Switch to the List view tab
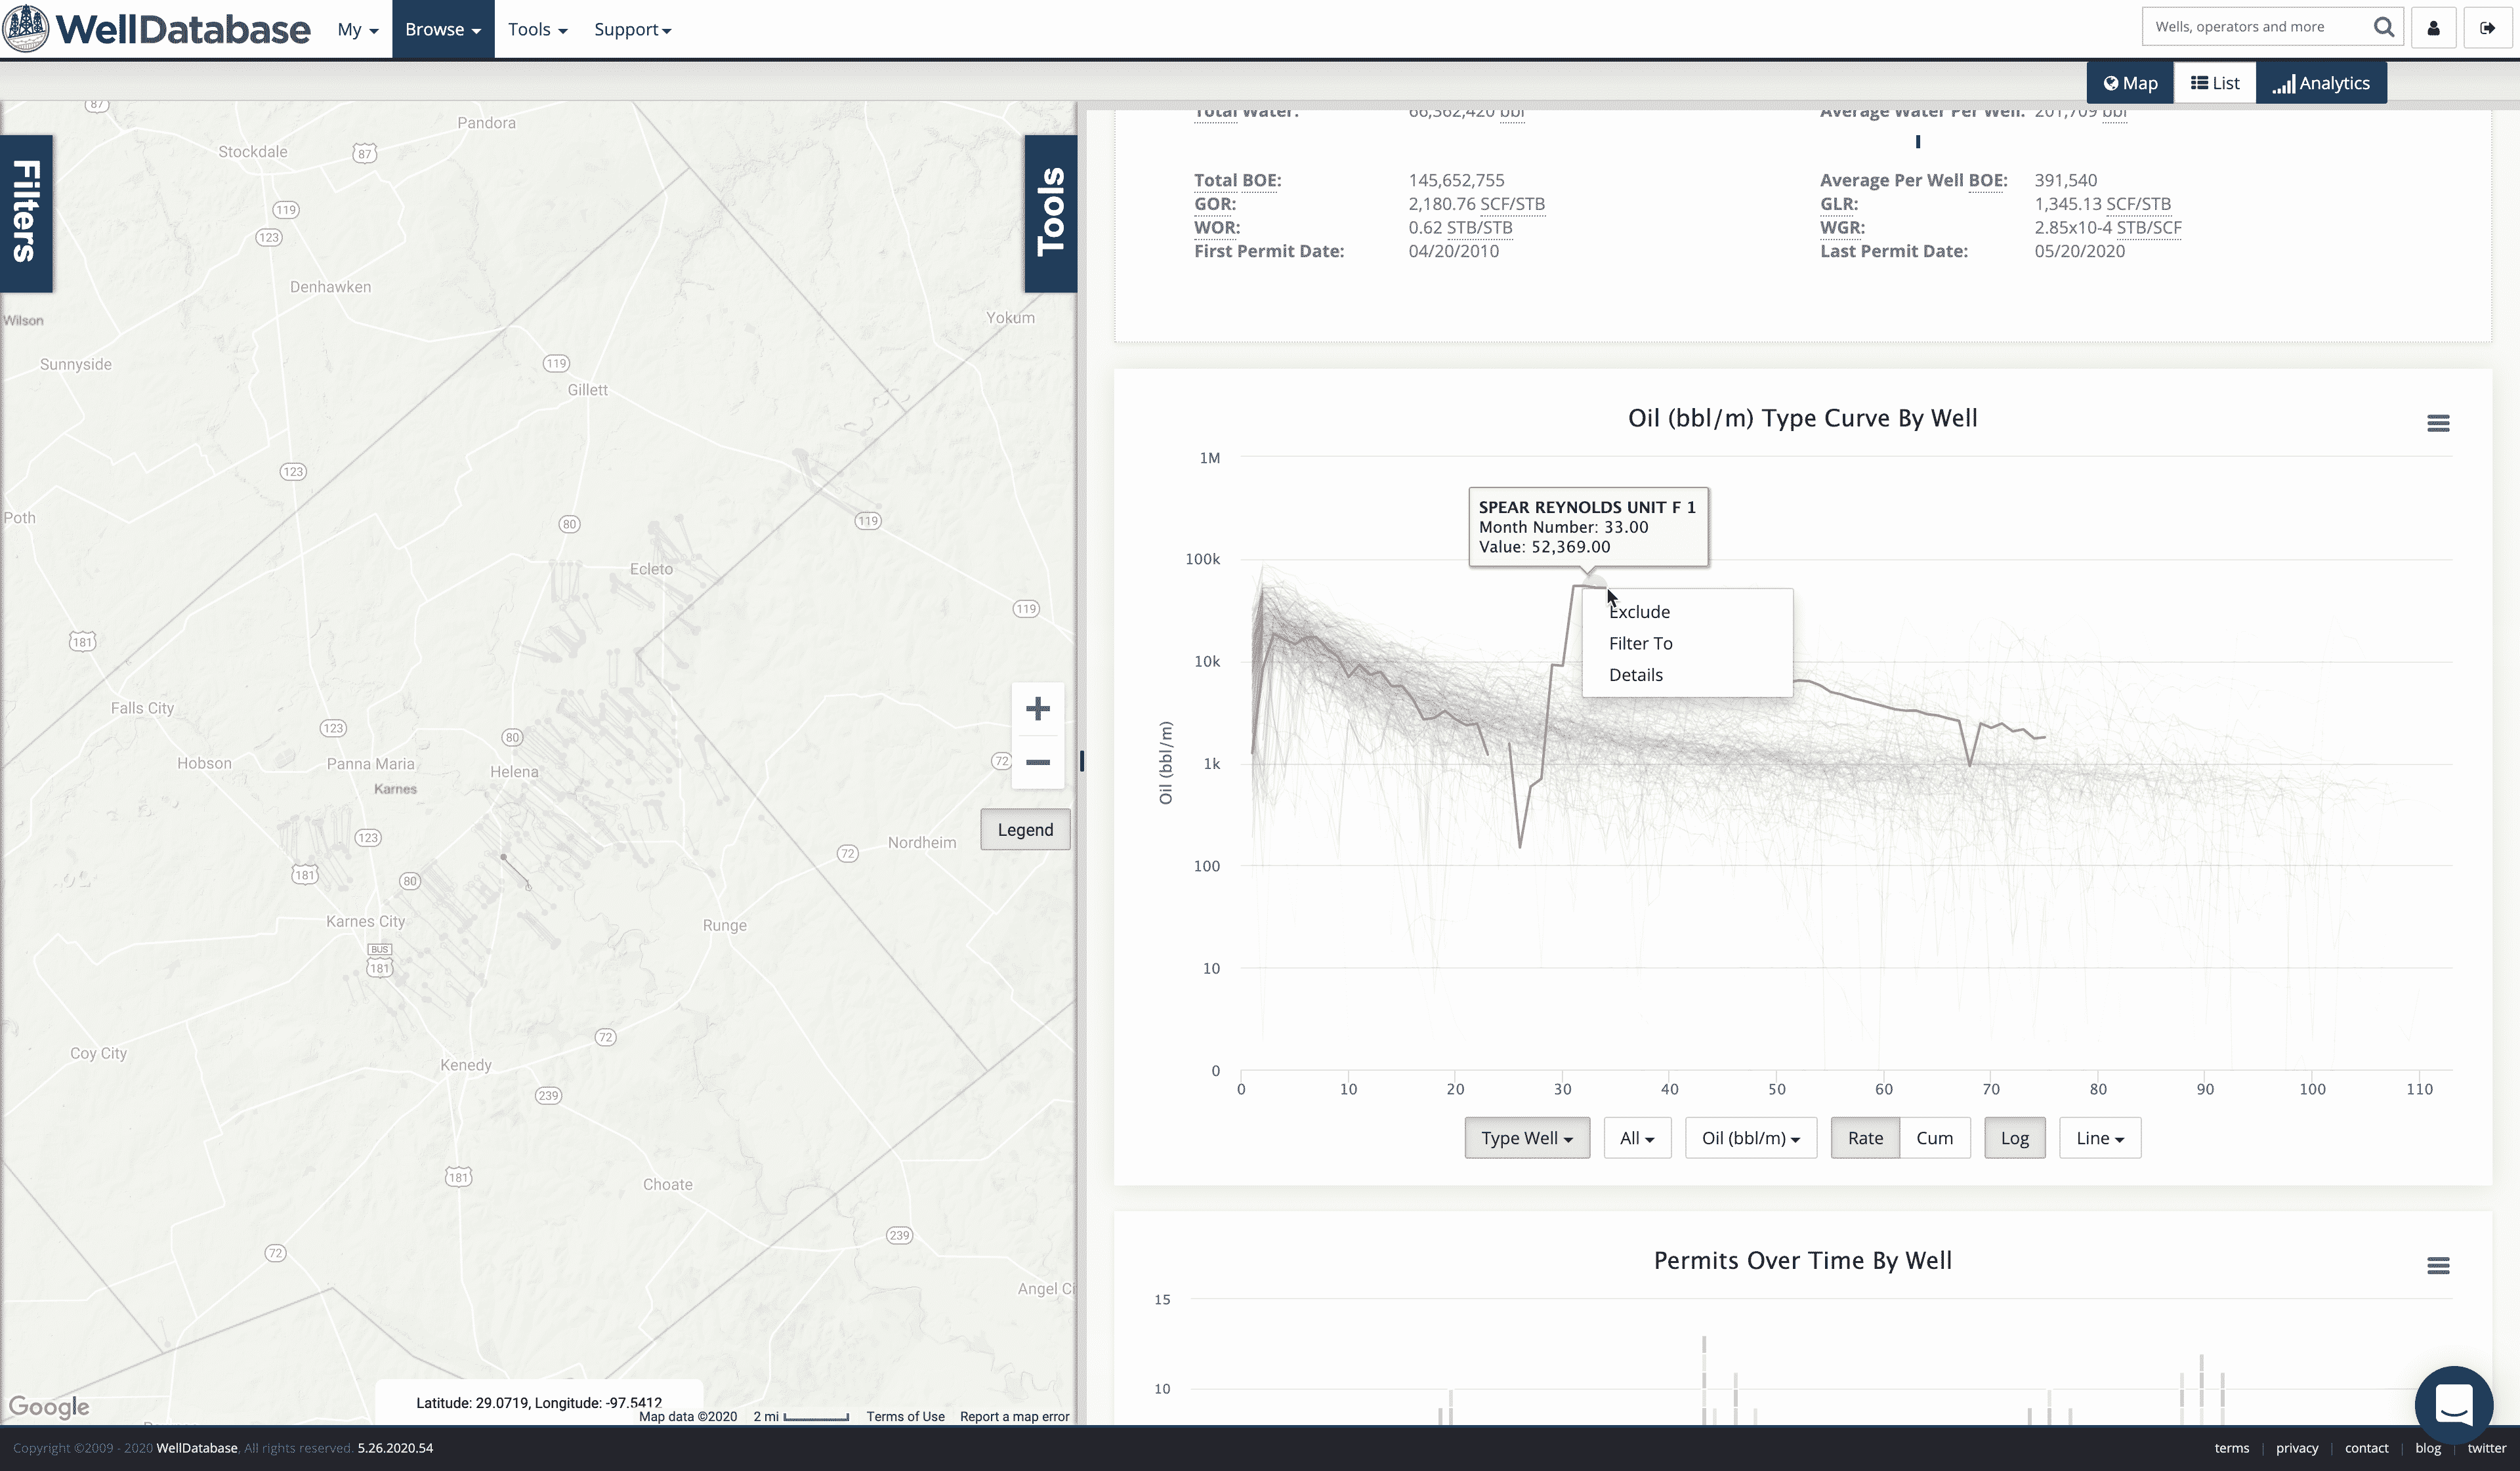This screenshot has width=2520, height=1471. pos(2214,83)
